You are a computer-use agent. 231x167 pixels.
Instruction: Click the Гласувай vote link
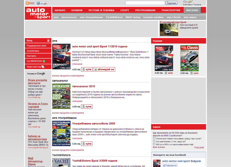pyautogui.click(x=199, y=148)
